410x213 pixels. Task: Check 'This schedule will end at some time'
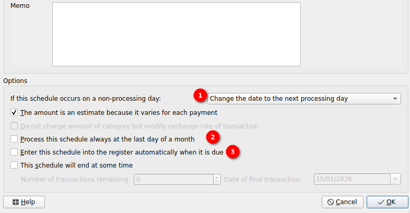coord(14,165)
